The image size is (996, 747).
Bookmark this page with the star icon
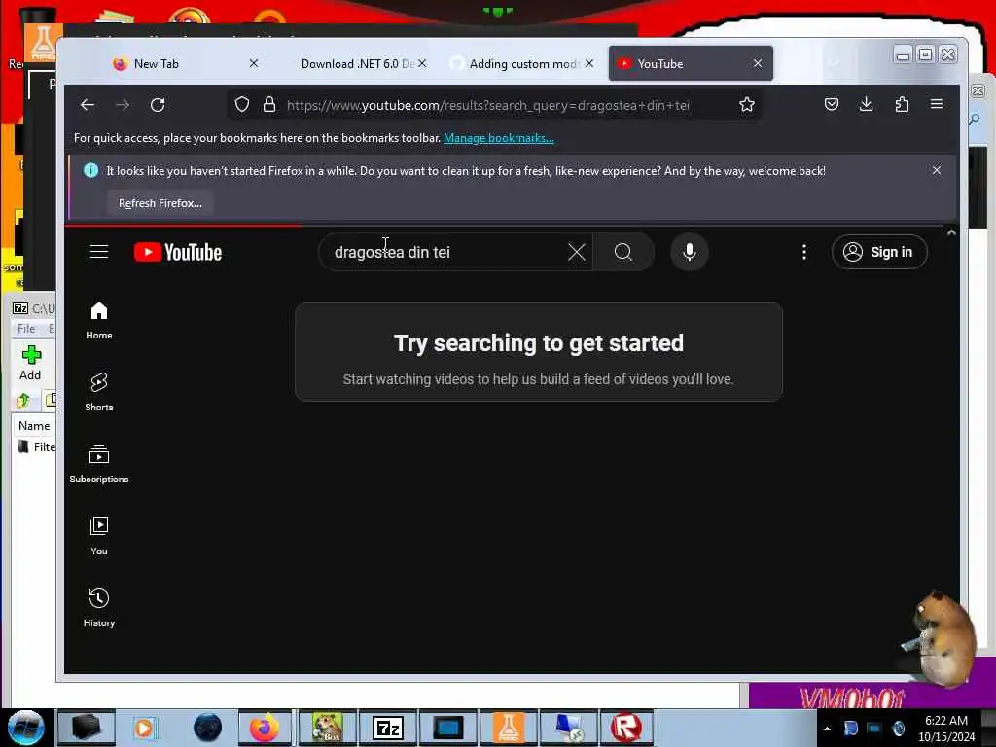click(x=747, y=105)
